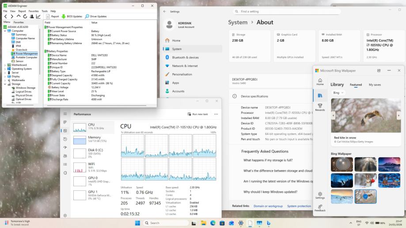Open Domain or workgroup link
The image size is (406, 228).
[x=268, y=206]
